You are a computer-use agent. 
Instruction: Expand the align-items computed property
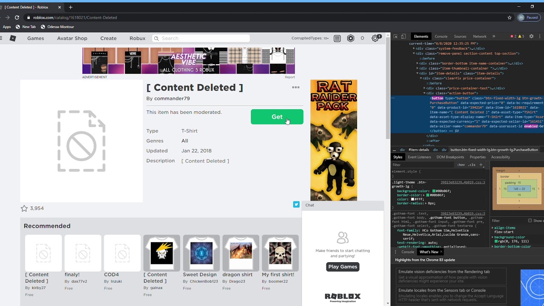click(493, 228)
